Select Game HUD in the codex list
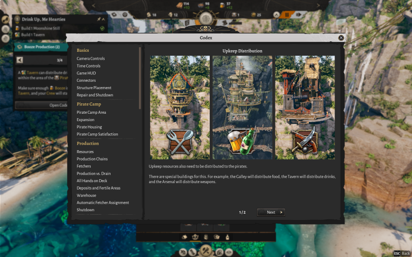The width and height of the screenshot is (412, 257). pyautogui.click(x=86, y=73)
